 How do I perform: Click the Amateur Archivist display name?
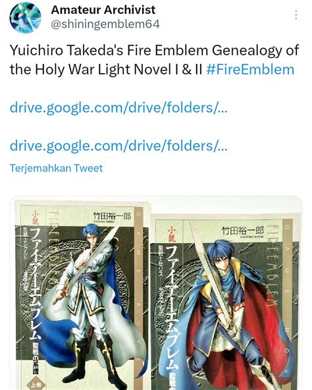click(103, 10)
